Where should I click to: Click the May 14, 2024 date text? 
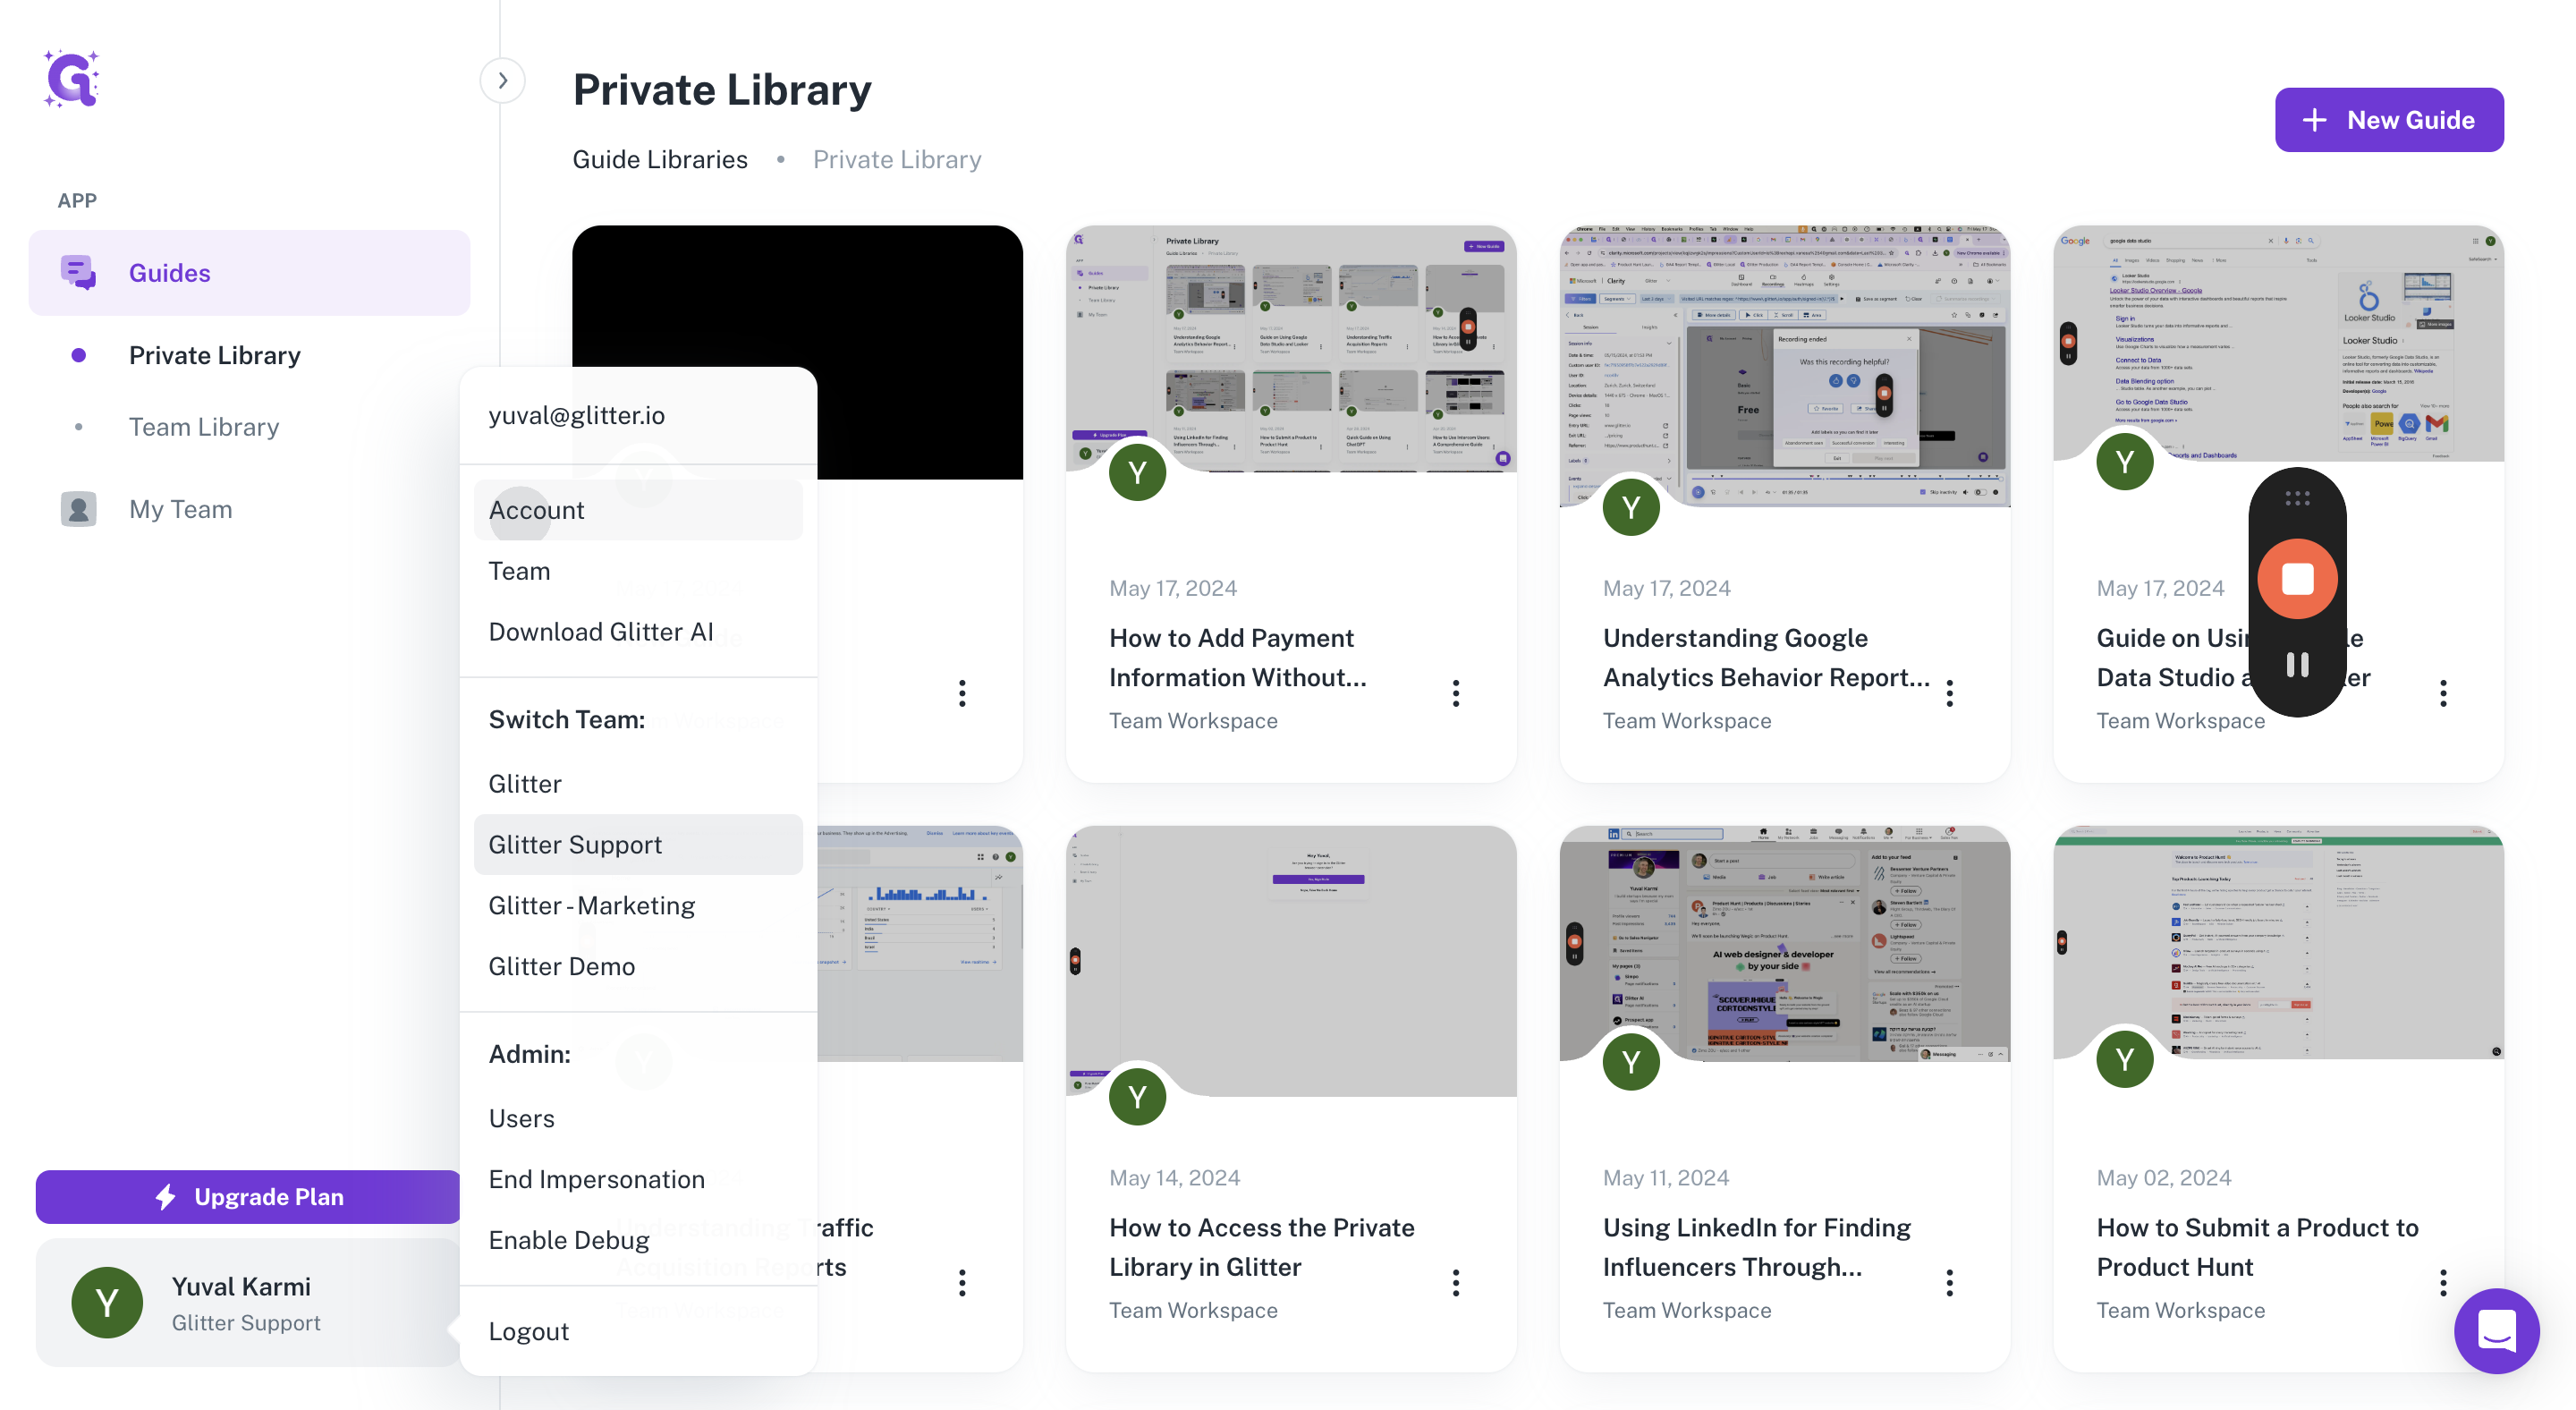coord(1175,1177)
